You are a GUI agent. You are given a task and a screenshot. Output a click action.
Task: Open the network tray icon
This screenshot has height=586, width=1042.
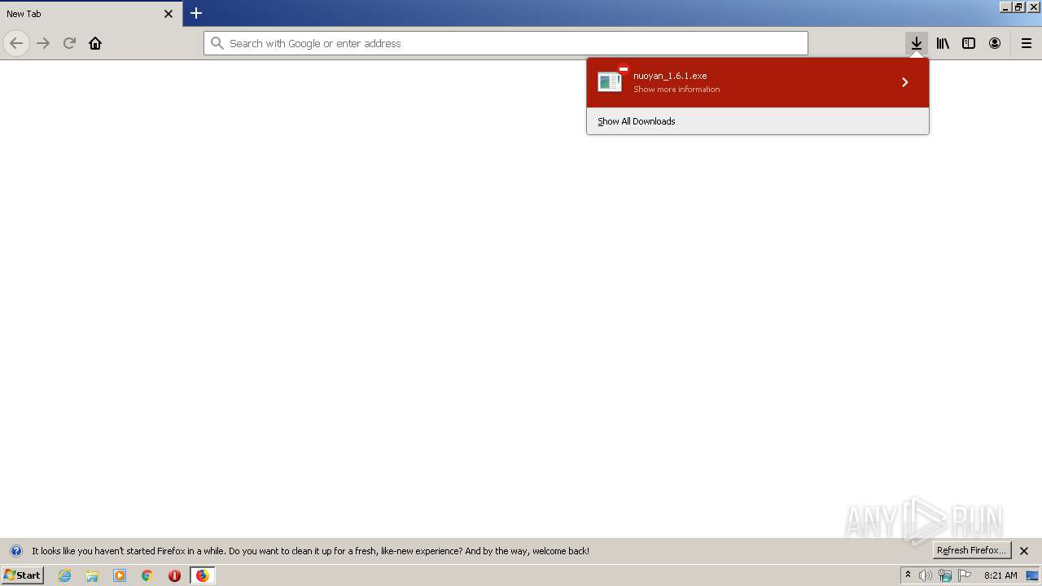[945, 575]
